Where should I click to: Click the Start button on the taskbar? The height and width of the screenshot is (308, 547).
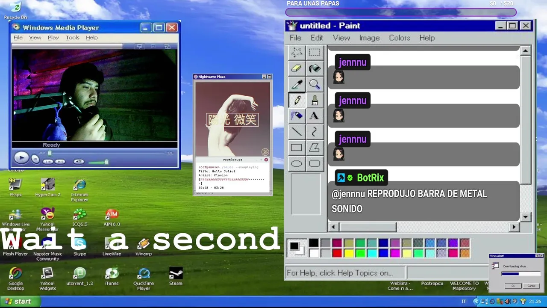(20, 301)
